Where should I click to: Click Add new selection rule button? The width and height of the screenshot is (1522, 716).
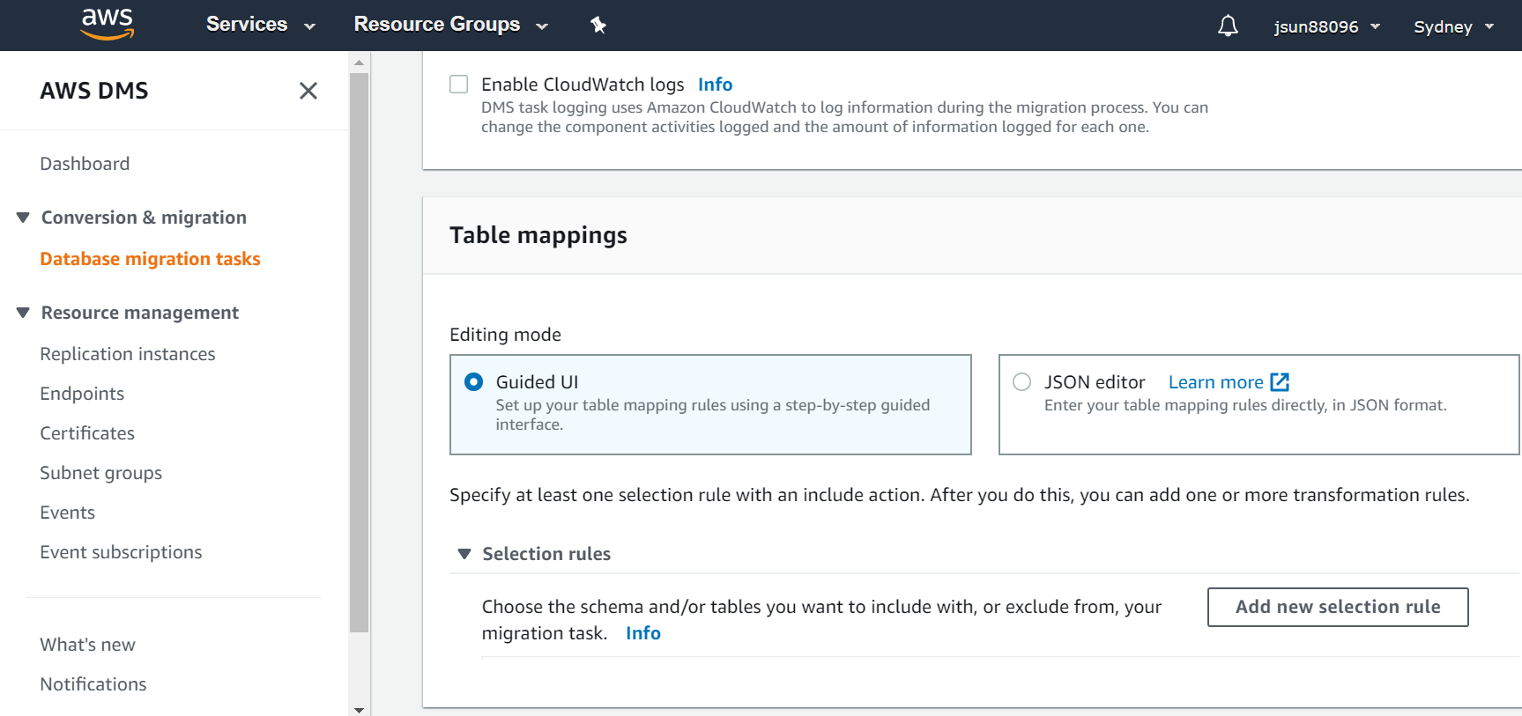[x=1337, y=607]
